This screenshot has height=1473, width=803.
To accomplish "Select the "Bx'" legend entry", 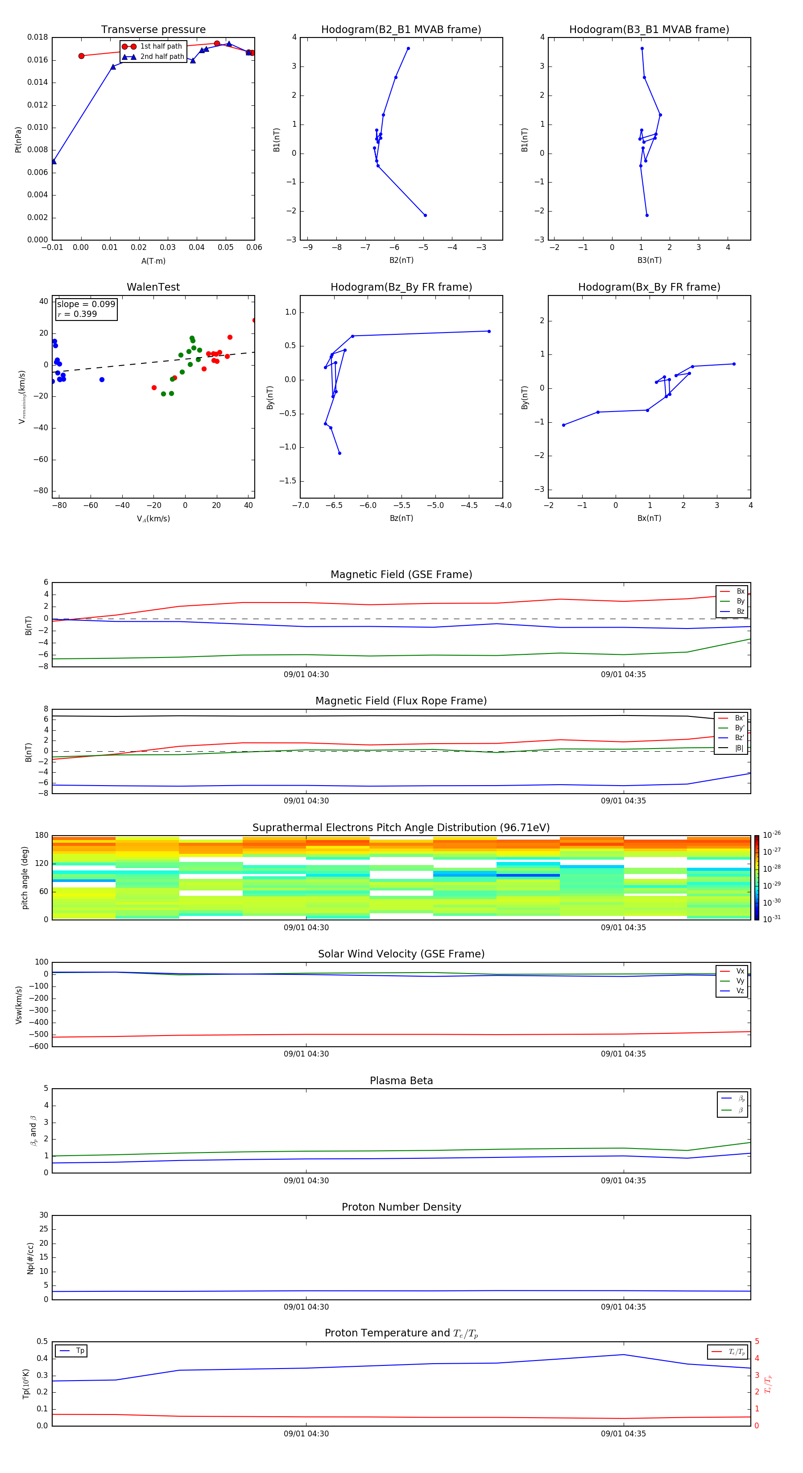I will coord(731,718).
